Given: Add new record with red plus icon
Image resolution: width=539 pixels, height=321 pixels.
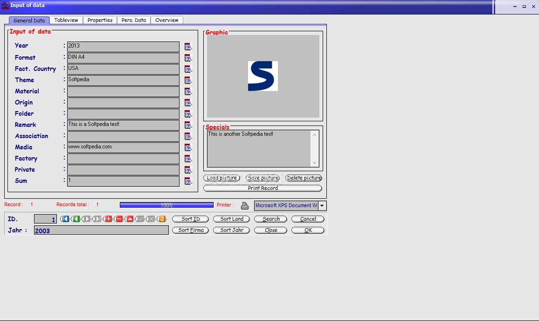Looking at the screenshot, I should tap(108, 219).
